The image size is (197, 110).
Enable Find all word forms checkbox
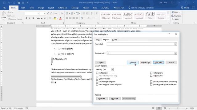click(x=97, y=84)
